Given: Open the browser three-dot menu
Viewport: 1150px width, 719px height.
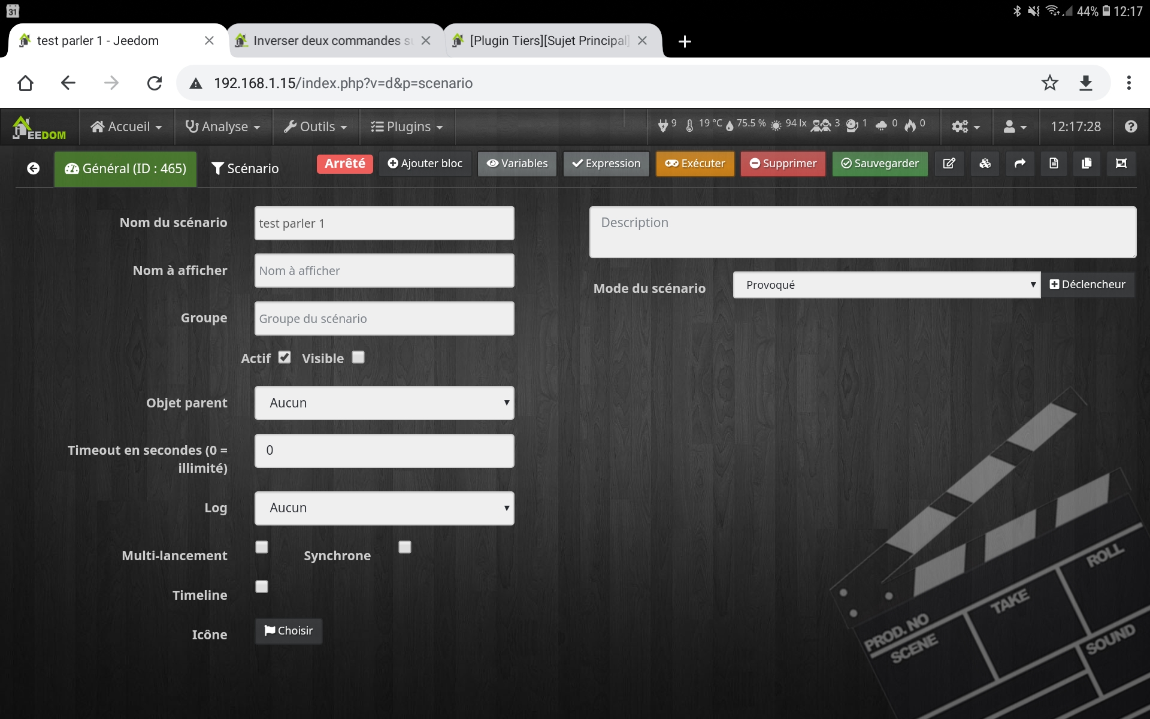Looking at the screenshot, I should pyautogui.click(x=1129, y=83).
